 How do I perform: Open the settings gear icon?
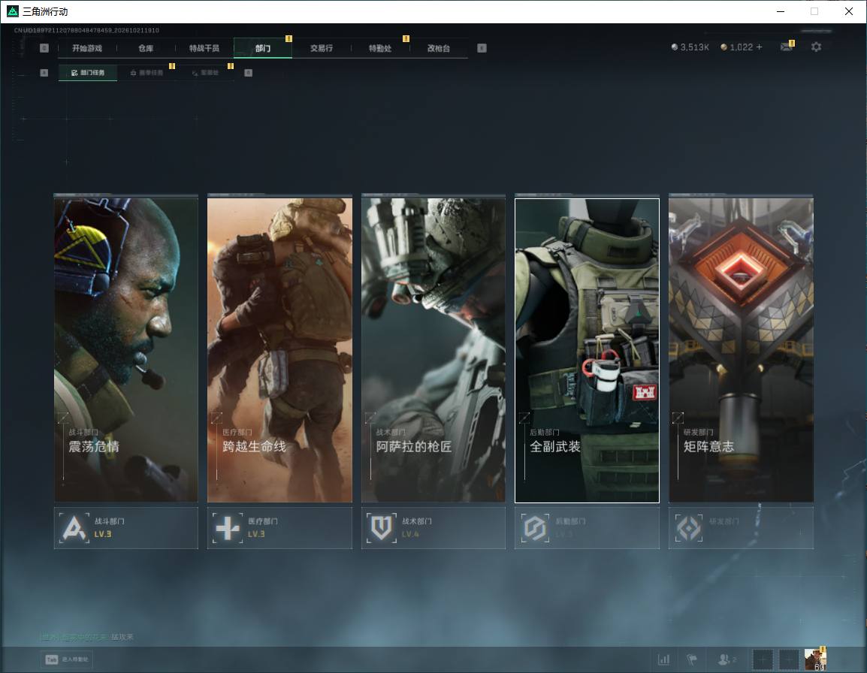coord(816,47)
